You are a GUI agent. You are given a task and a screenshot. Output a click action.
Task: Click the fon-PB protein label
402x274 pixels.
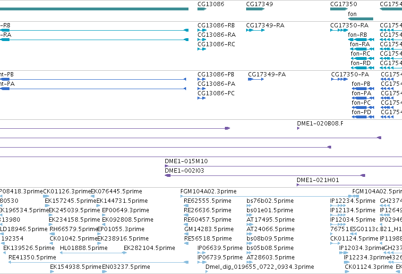coord(361,84)
